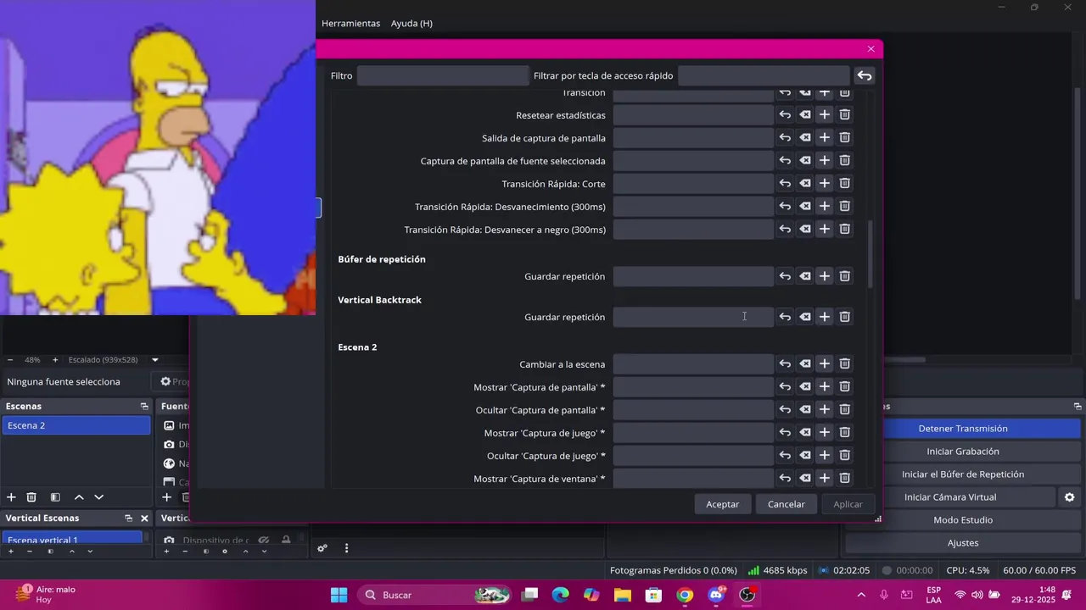Add hotkey for Cambiar a la escena
This screenshot has height=610, width=1086.
[x=825, y=363]
